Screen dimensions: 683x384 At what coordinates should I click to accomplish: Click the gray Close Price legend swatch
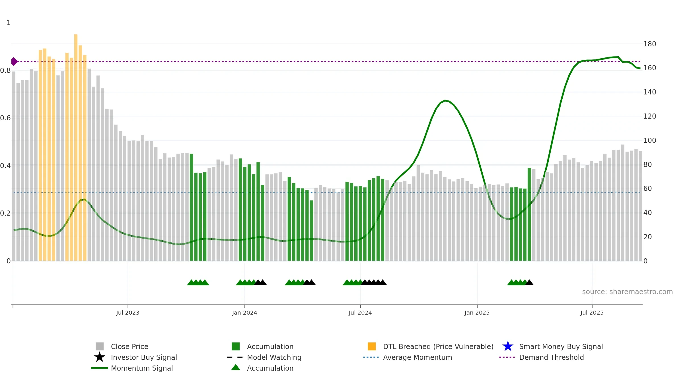100,346
